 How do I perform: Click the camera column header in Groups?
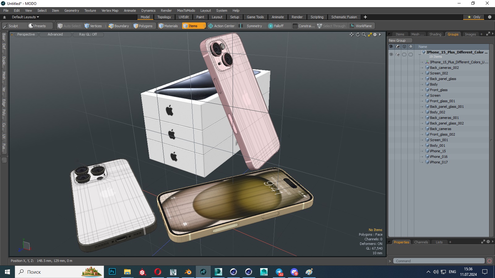tap(398, 47)
